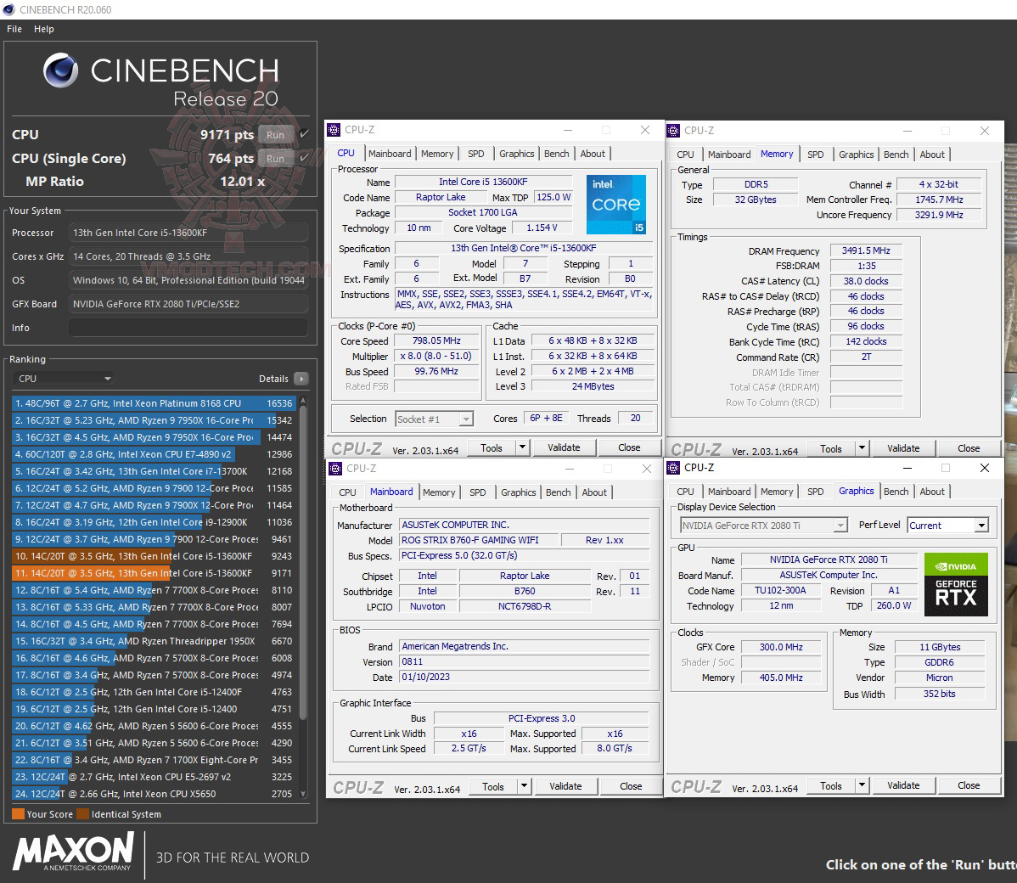Toggle the checkmark next to CPU Run
1017x883 pixels.
pyautogui.click(x=304, y=133)
